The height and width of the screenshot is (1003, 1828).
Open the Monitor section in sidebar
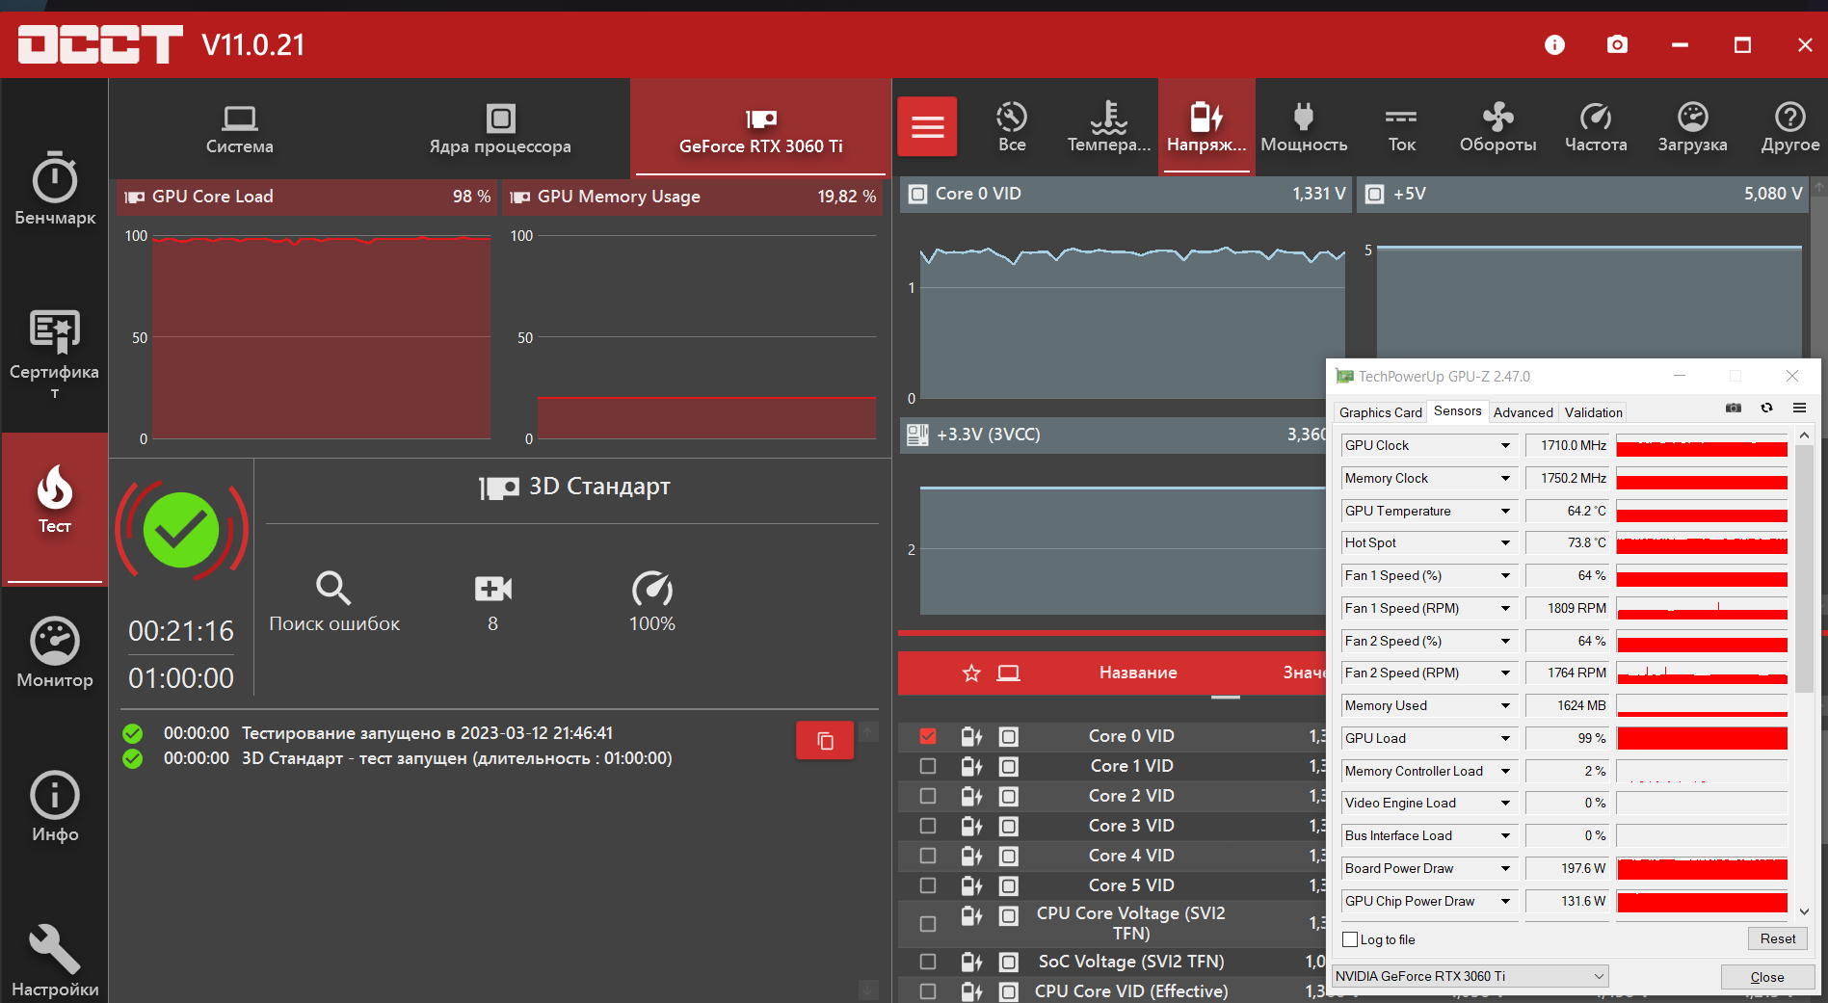coord(55,652)
